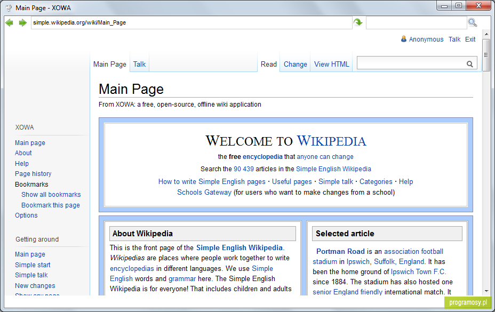Click the magnifier icon next to top search box
Viewport: 495px width, 312px height.
pyautogui.click(x=473, y=22)
